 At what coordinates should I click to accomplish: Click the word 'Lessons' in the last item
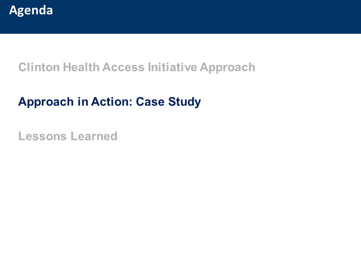[x=42, y=136]
